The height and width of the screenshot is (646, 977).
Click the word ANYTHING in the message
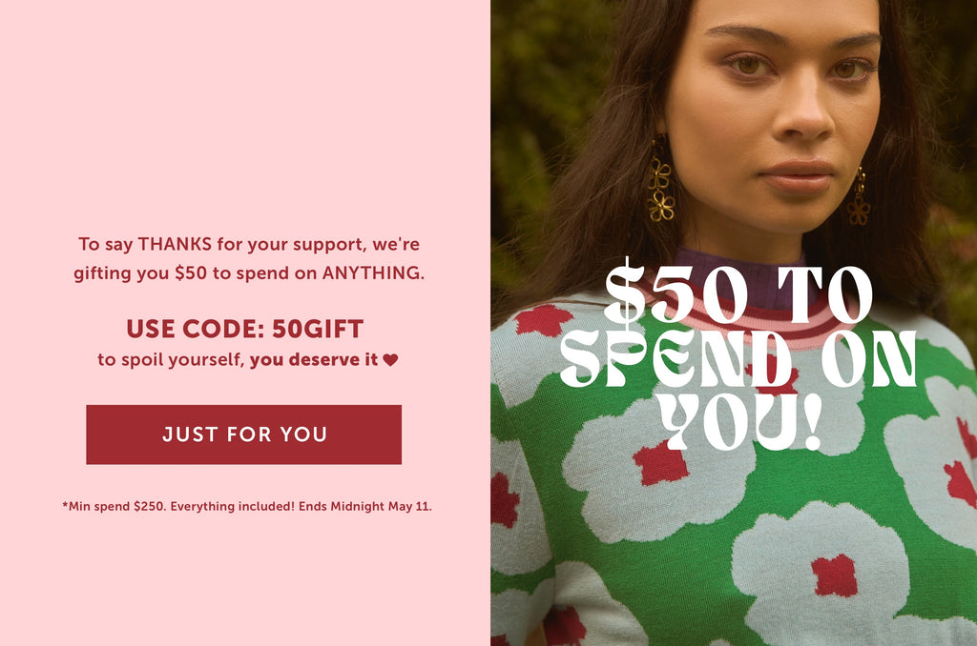tap(373, 273)
